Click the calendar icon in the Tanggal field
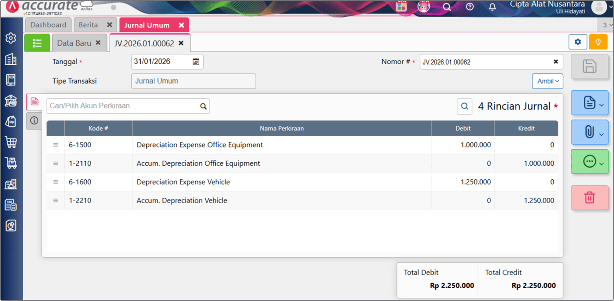Viewport: 614px width, 301px height. click(196, 62)
